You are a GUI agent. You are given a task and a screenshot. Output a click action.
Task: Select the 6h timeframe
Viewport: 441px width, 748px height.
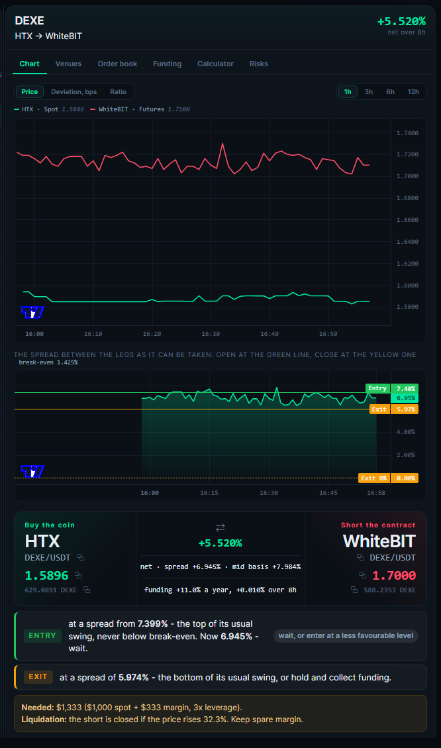pyautogui.click(x=390, y=91)
